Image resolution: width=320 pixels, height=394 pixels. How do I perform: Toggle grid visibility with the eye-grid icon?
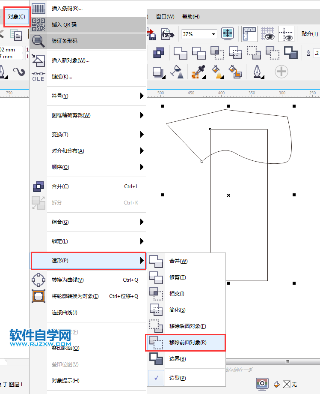(x=268, y=34)
